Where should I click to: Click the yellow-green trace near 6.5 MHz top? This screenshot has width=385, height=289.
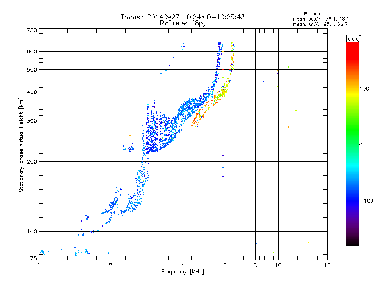click(x=232, y=56)
